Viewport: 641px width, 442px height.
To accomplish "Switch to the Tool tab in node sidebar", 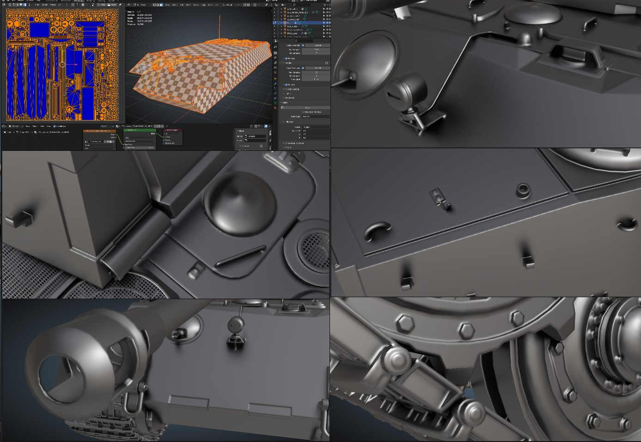I will coord(270,140).
